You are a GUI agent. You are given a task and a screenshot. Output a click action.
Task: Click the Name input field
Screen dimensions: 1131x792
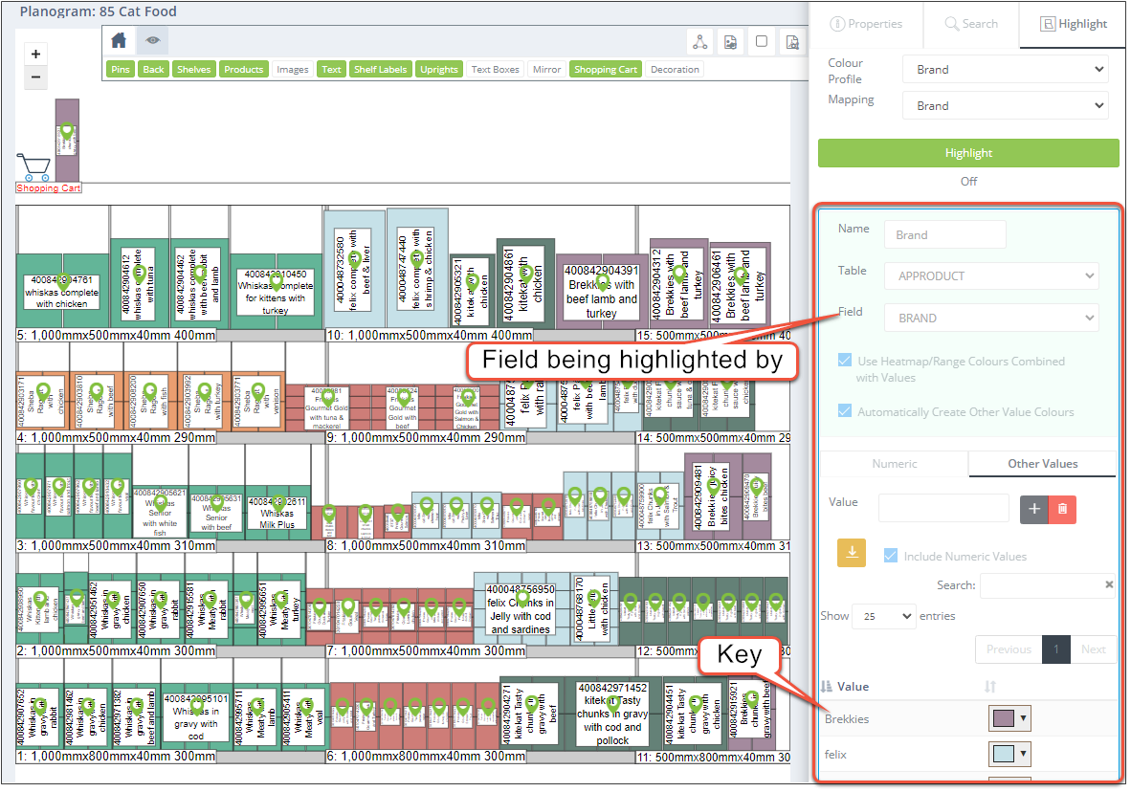coord(945,235)
